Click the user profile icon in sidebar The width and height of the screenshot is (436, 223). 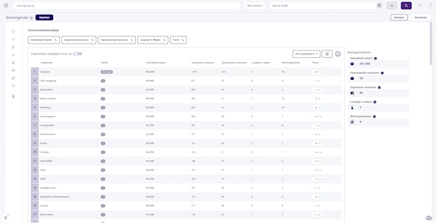point(14,97)
